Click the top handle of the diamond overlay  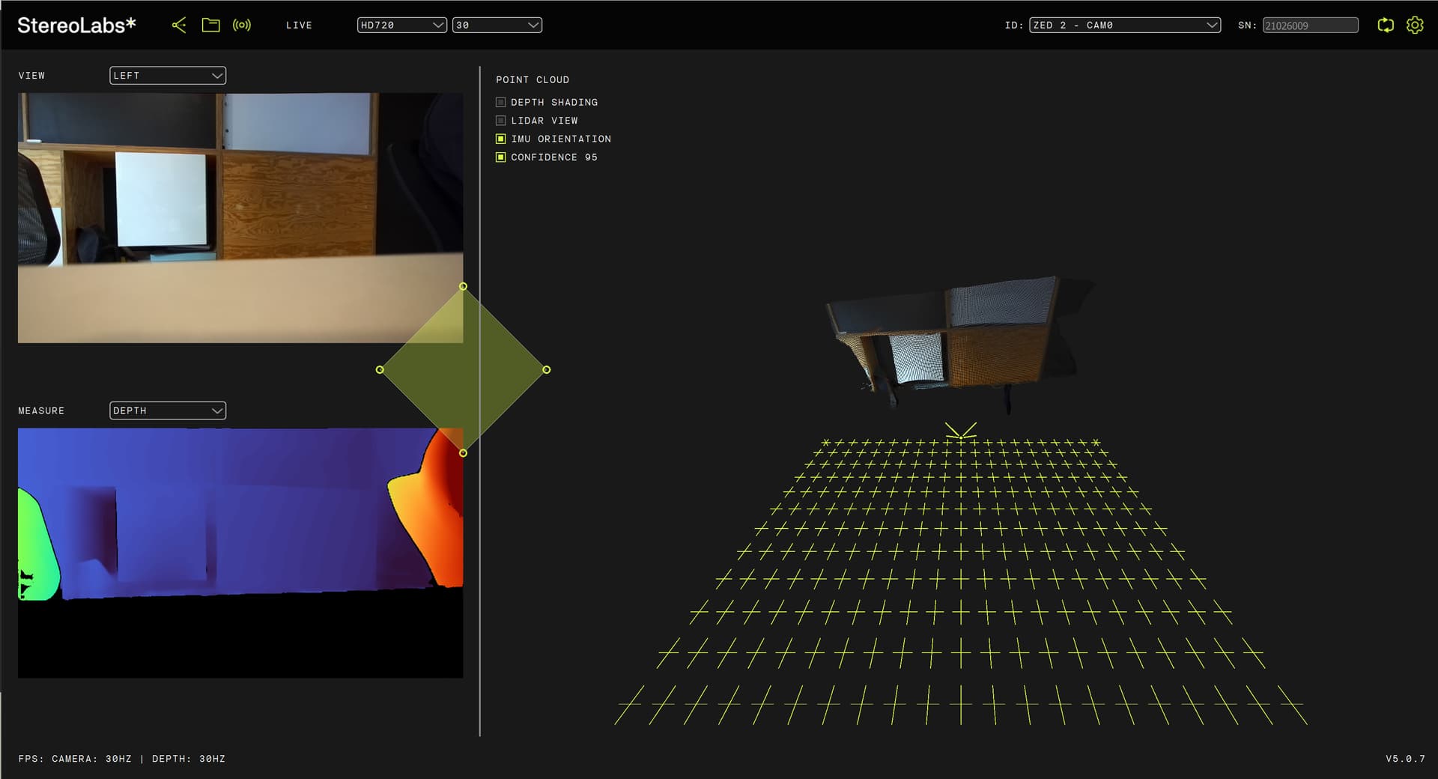pyautogui.click(x=463, y=287)
